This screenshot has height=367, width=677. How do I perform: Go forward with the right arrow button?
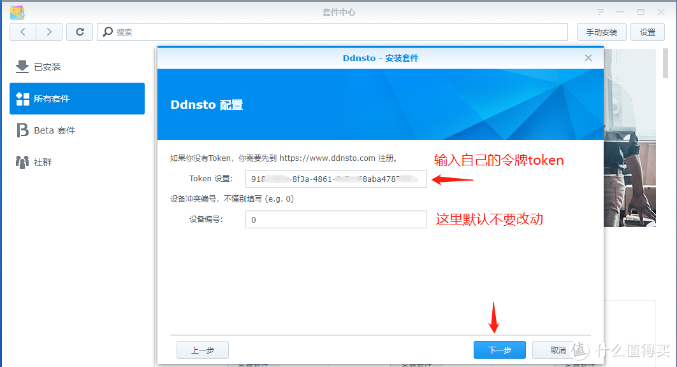[x=49, y=32]
